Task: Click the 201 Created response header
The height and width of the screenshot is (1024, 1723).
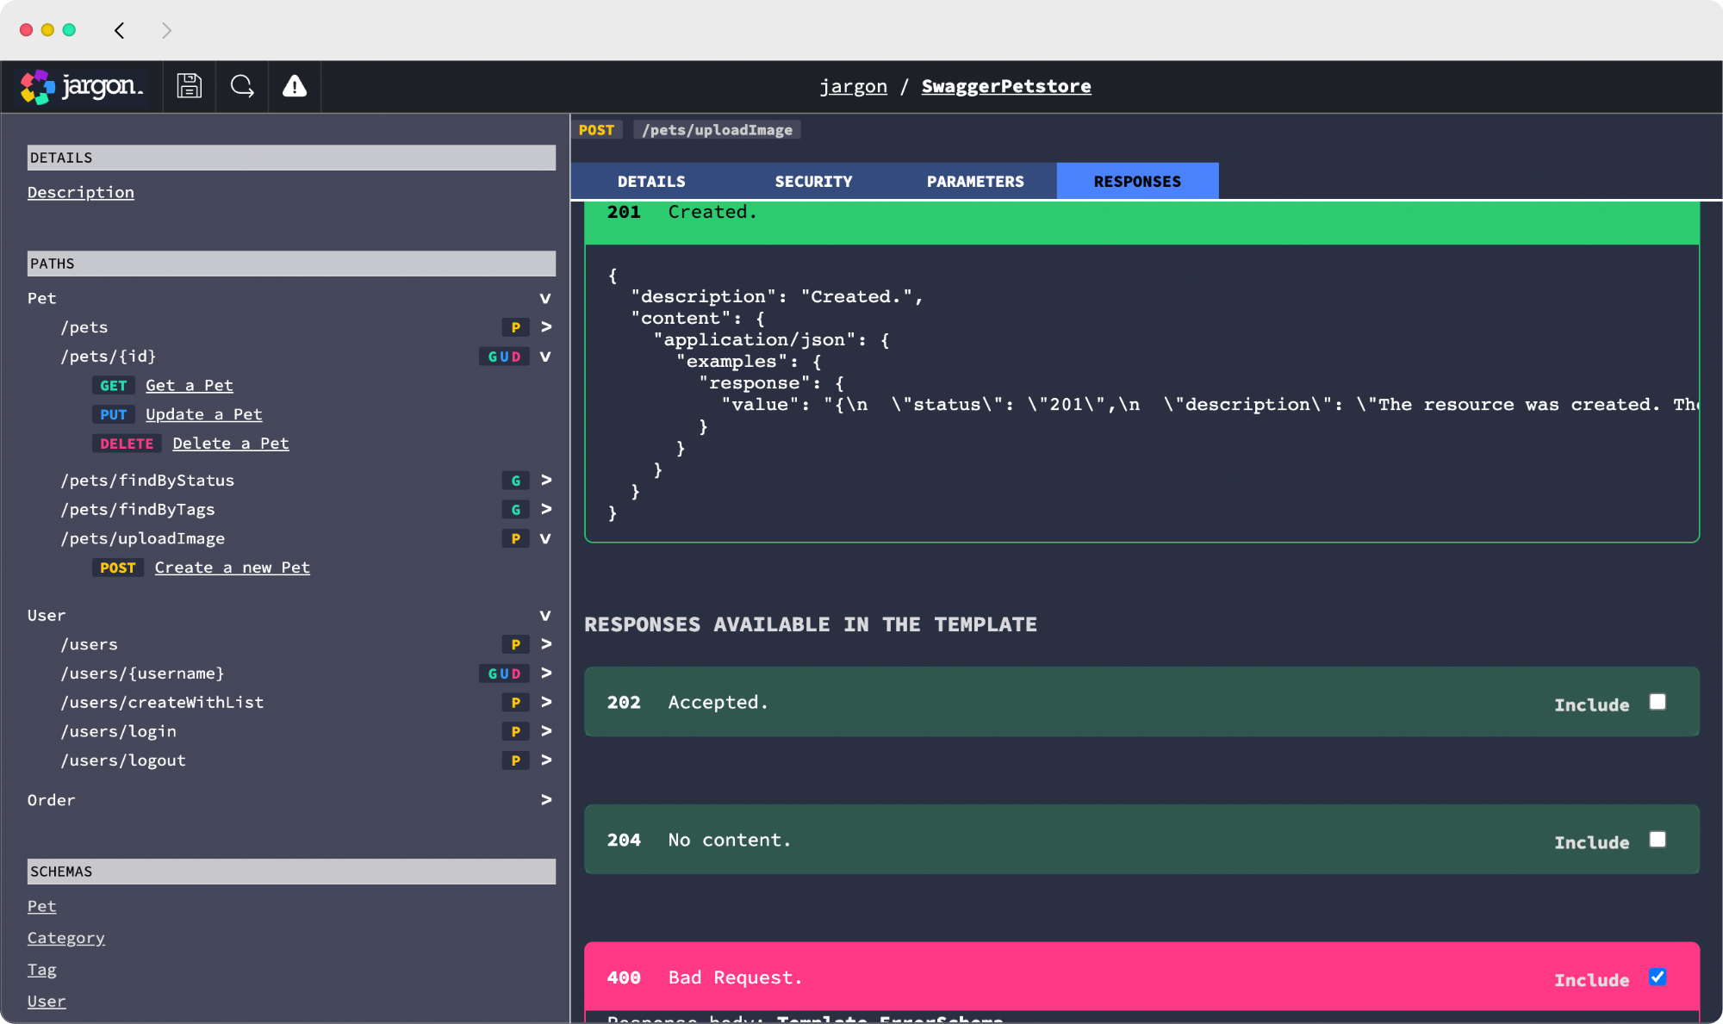Action: click(x=1141, y=222)
